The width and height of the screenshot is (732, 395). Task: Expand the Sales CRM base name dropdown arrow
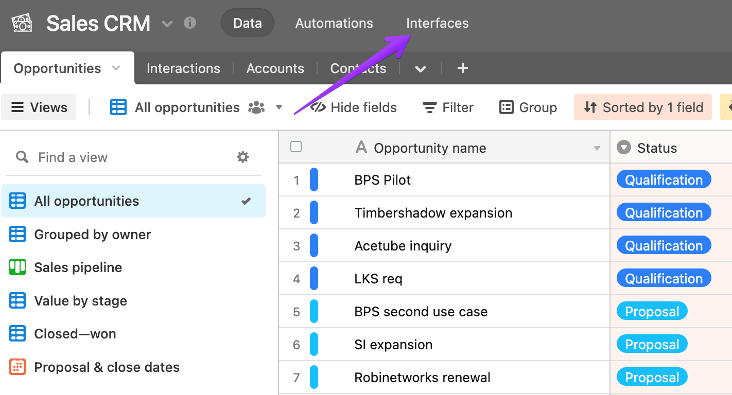(167, 24)
